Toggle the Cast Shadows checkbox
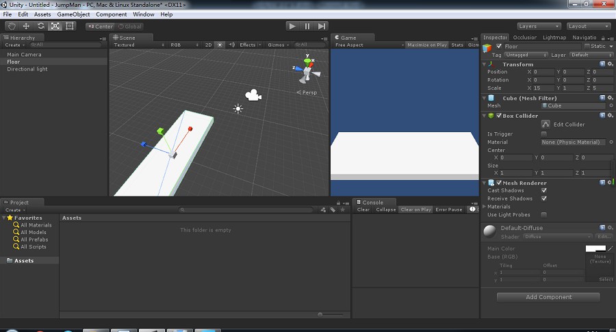Viewport: 616px width, 332px height. tap(543, 190)
